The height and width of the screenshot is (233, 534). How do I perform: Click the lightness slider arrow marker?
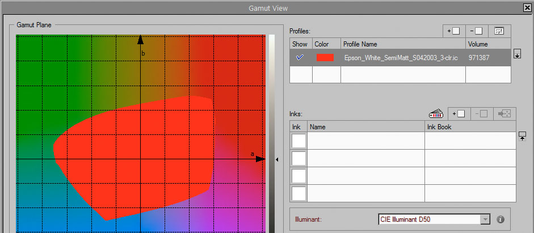tap(277, 159)
